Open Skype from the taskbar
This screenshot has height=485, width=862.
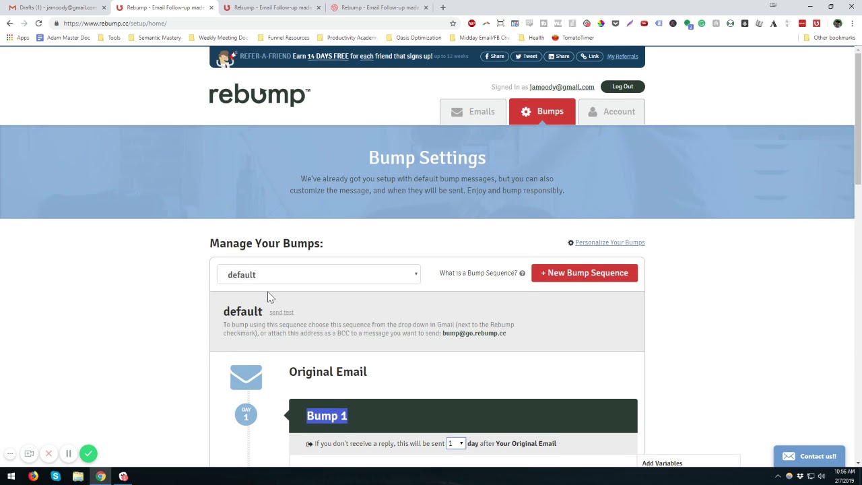(55, 476)
